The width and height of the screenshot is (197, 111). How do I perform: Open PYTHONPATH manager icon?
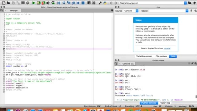click(105, 3)
